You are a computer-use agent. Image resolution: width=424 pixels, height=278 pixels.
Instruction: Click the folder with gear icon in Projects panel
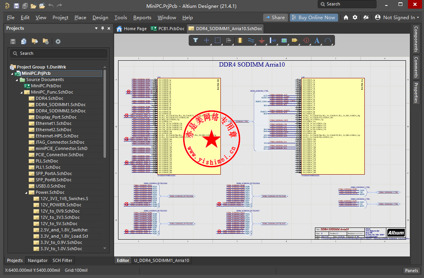coord(45,41)
